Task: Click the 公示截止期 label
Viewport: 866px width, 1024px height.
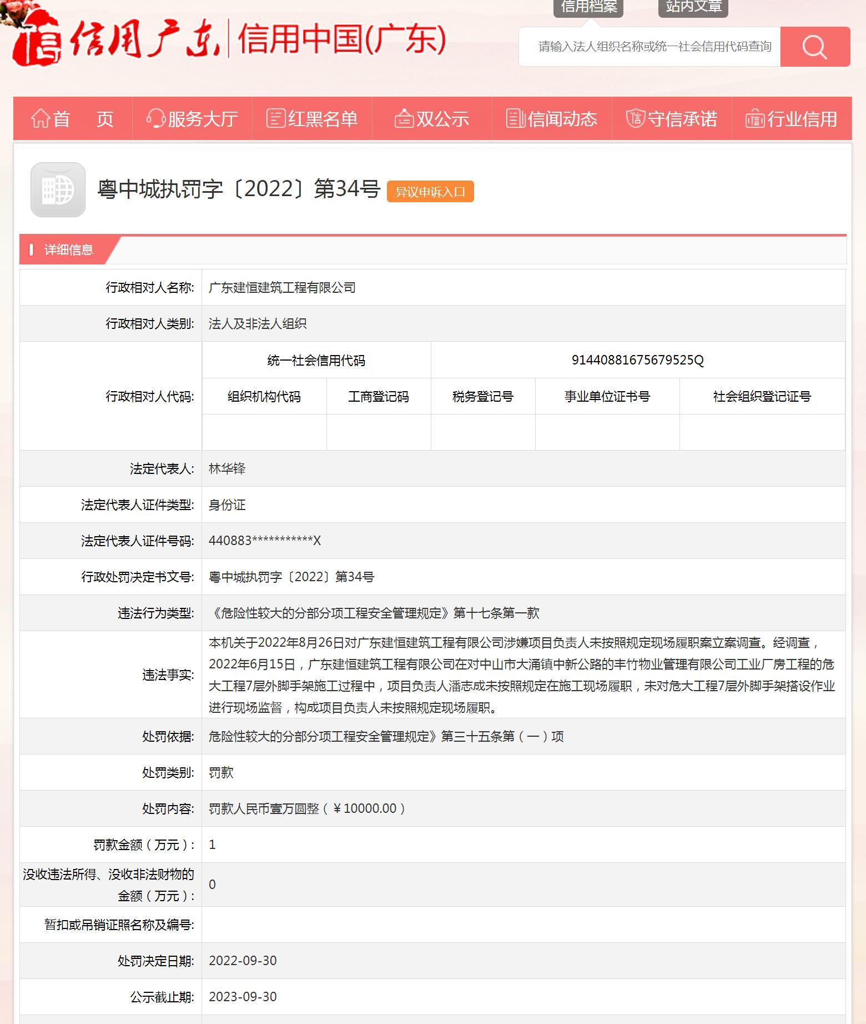Action: 162,997
